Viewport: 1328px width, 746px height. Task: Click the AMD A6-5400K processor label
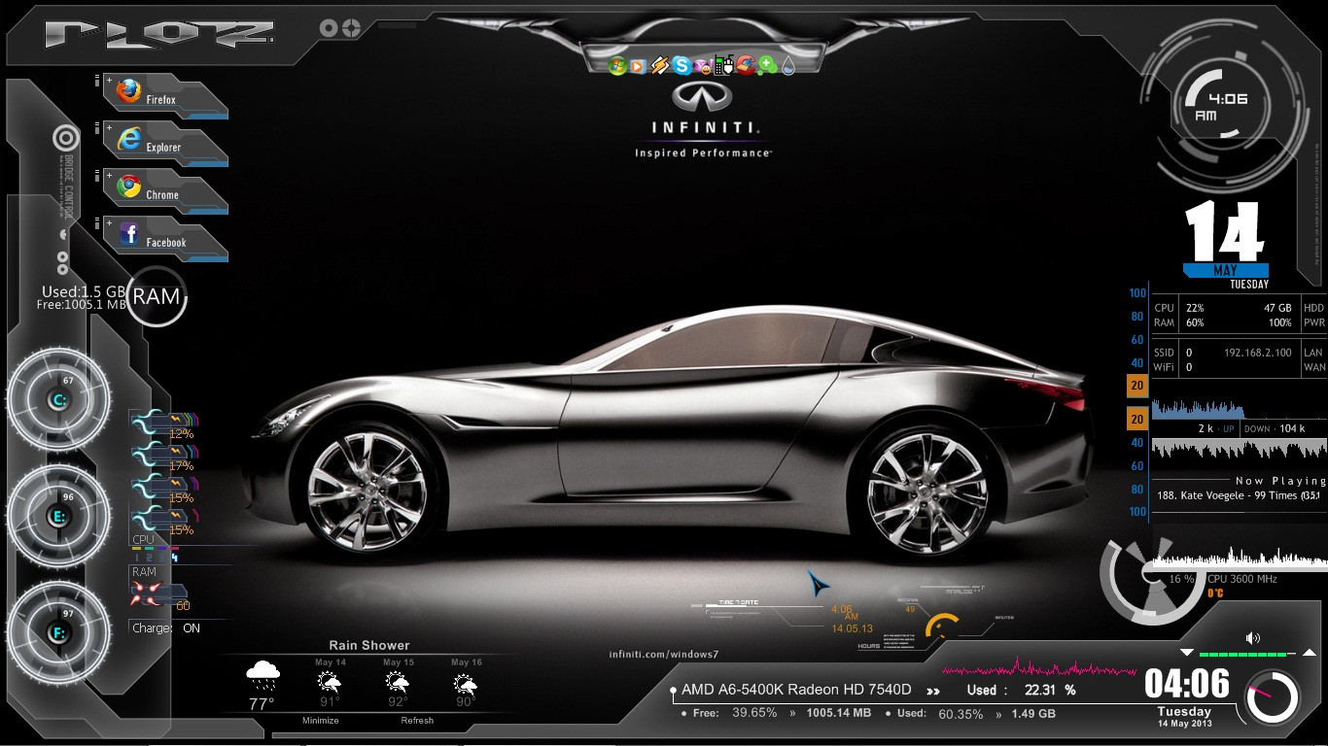tap(796, 691)
